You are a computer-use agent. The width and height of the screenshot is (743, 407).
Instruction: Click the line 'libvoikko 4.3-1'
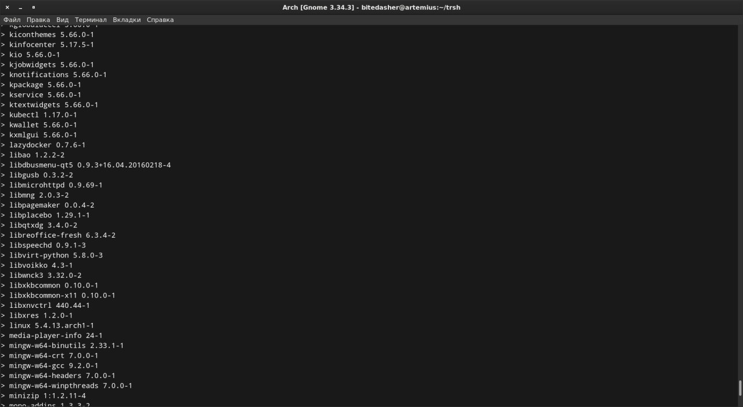click(41, 266)
